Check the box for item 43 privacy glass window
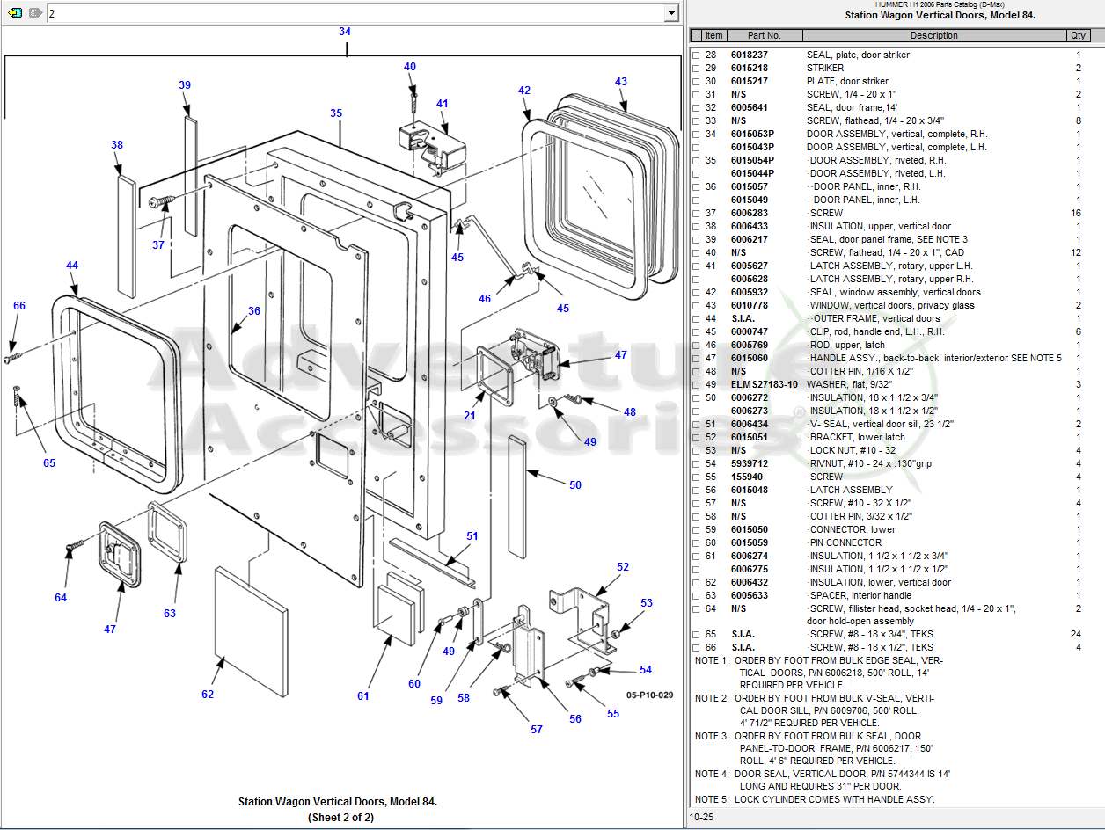Viewport: 1105px width, 830px height. tap(696, 306)
